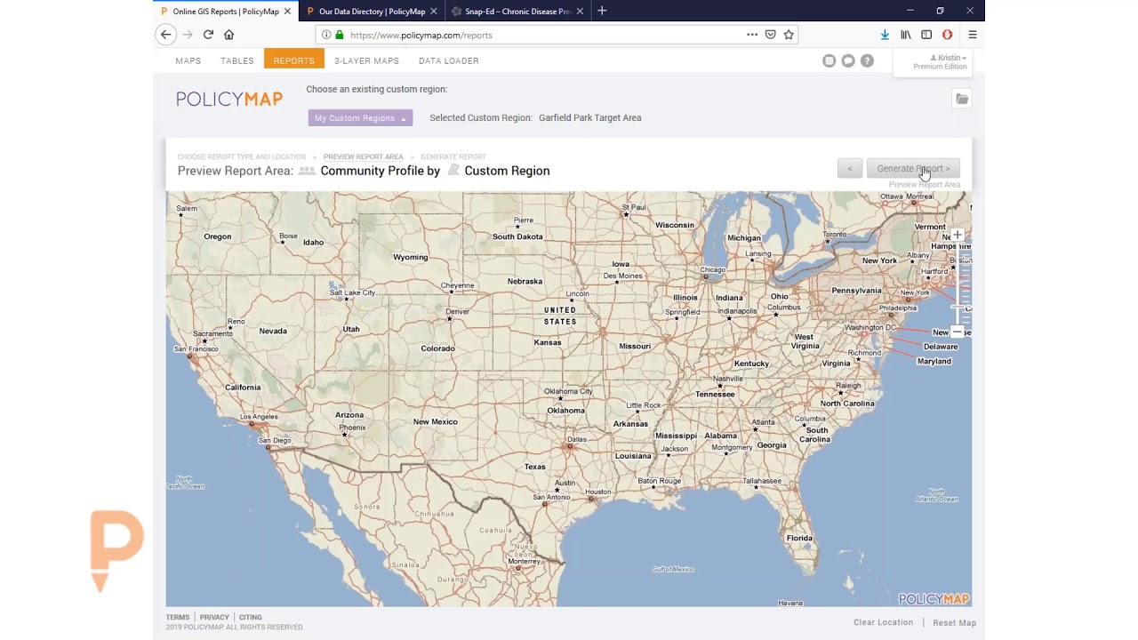Click the Preview Report Area breadcrumb
This screenshot has width=1138, height=640.
click(363, 156)
